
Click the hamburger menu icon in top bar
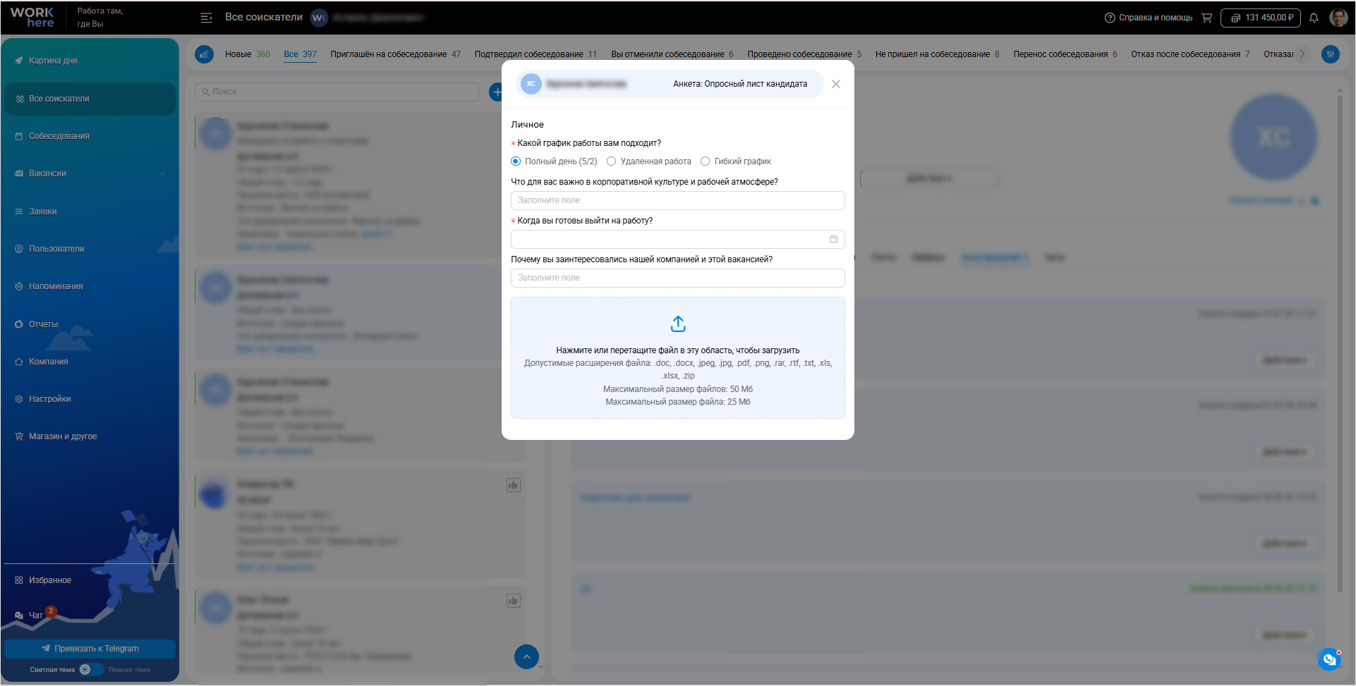[x=206, y=18]
